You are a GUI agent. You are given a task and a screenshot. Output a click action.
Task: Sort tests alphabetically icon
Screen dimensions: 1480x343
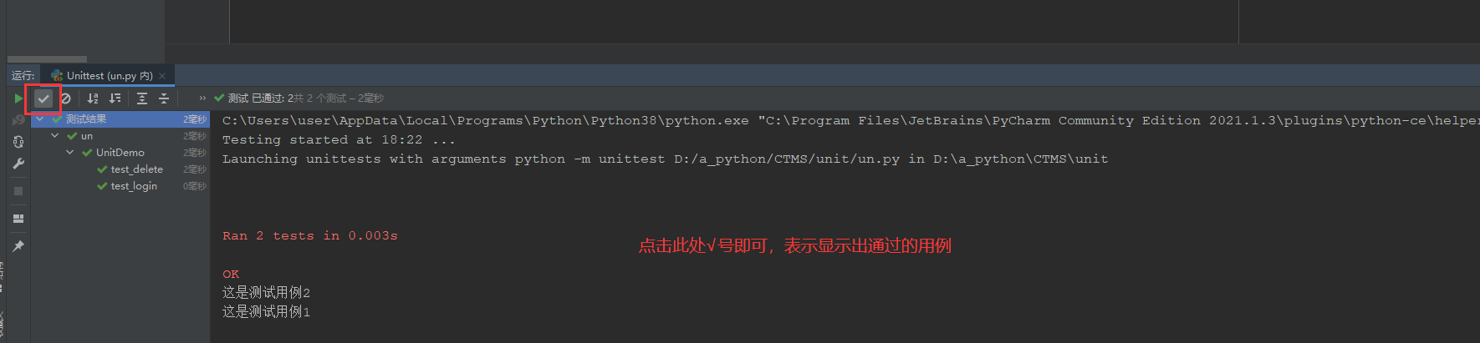(x=93, y=98)
